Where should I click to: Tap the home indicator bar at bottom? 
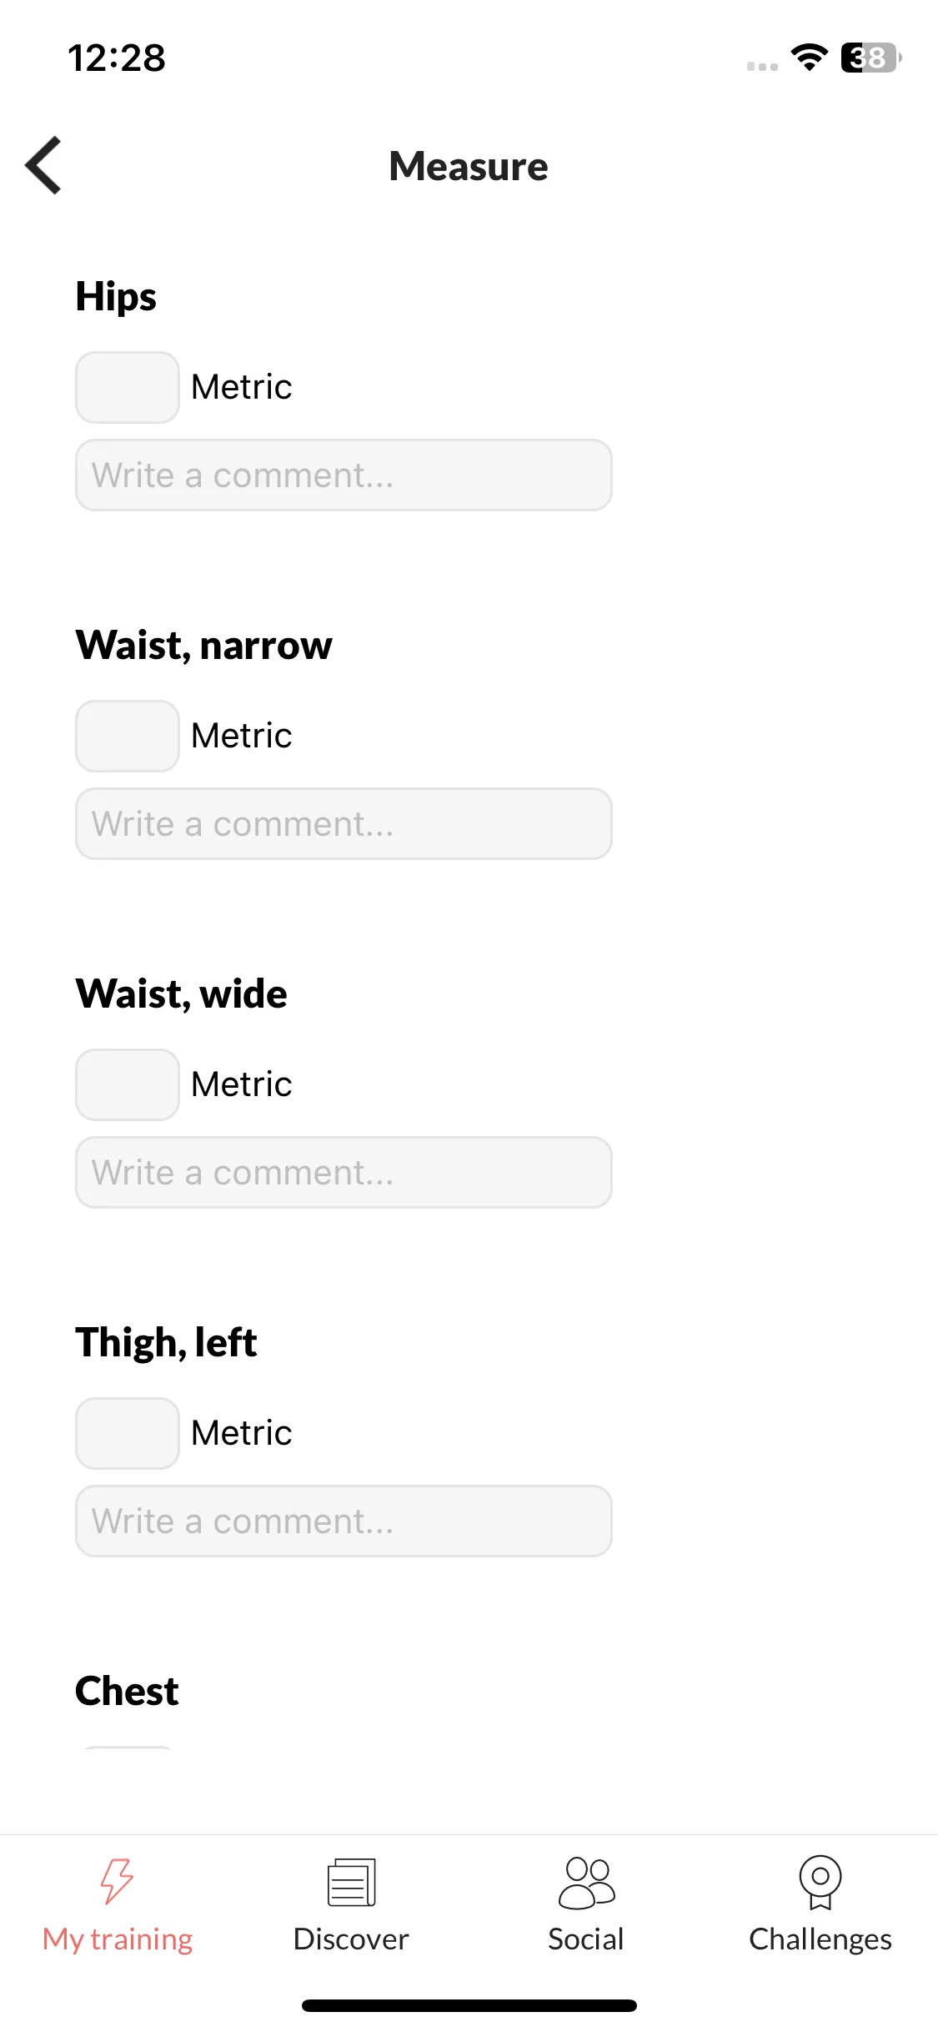(469, 2005)
